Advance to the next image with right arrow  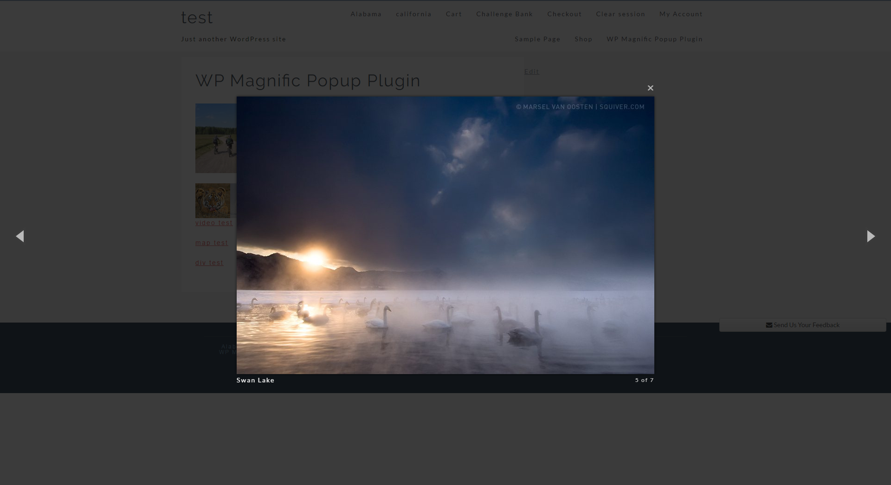click(871, 236)
